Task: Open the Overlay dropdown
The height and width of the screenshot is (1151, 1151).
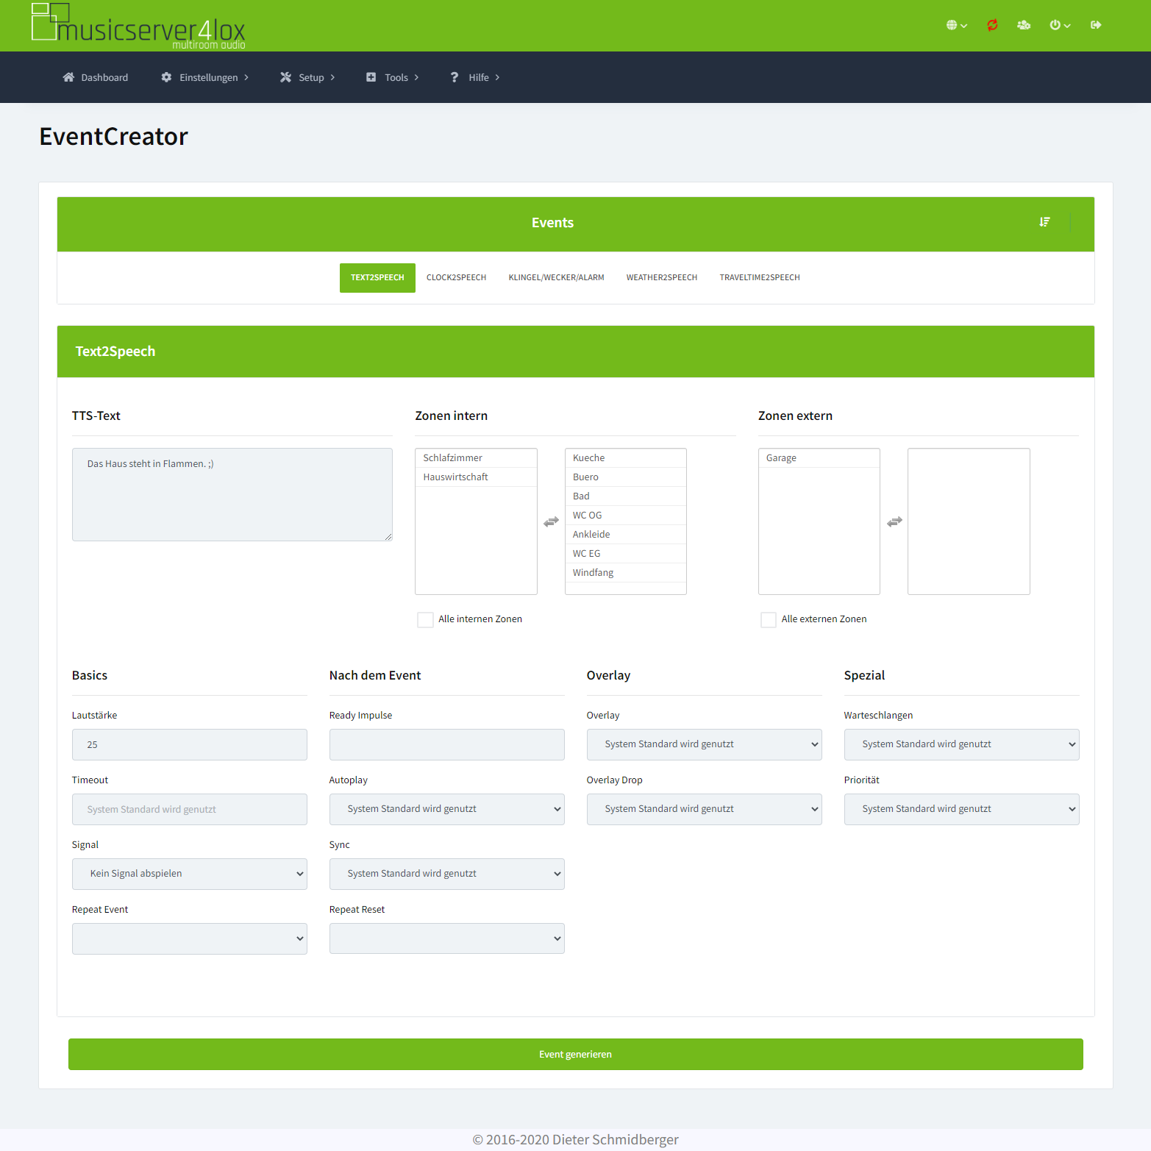Action: click(x=705, y=744)
